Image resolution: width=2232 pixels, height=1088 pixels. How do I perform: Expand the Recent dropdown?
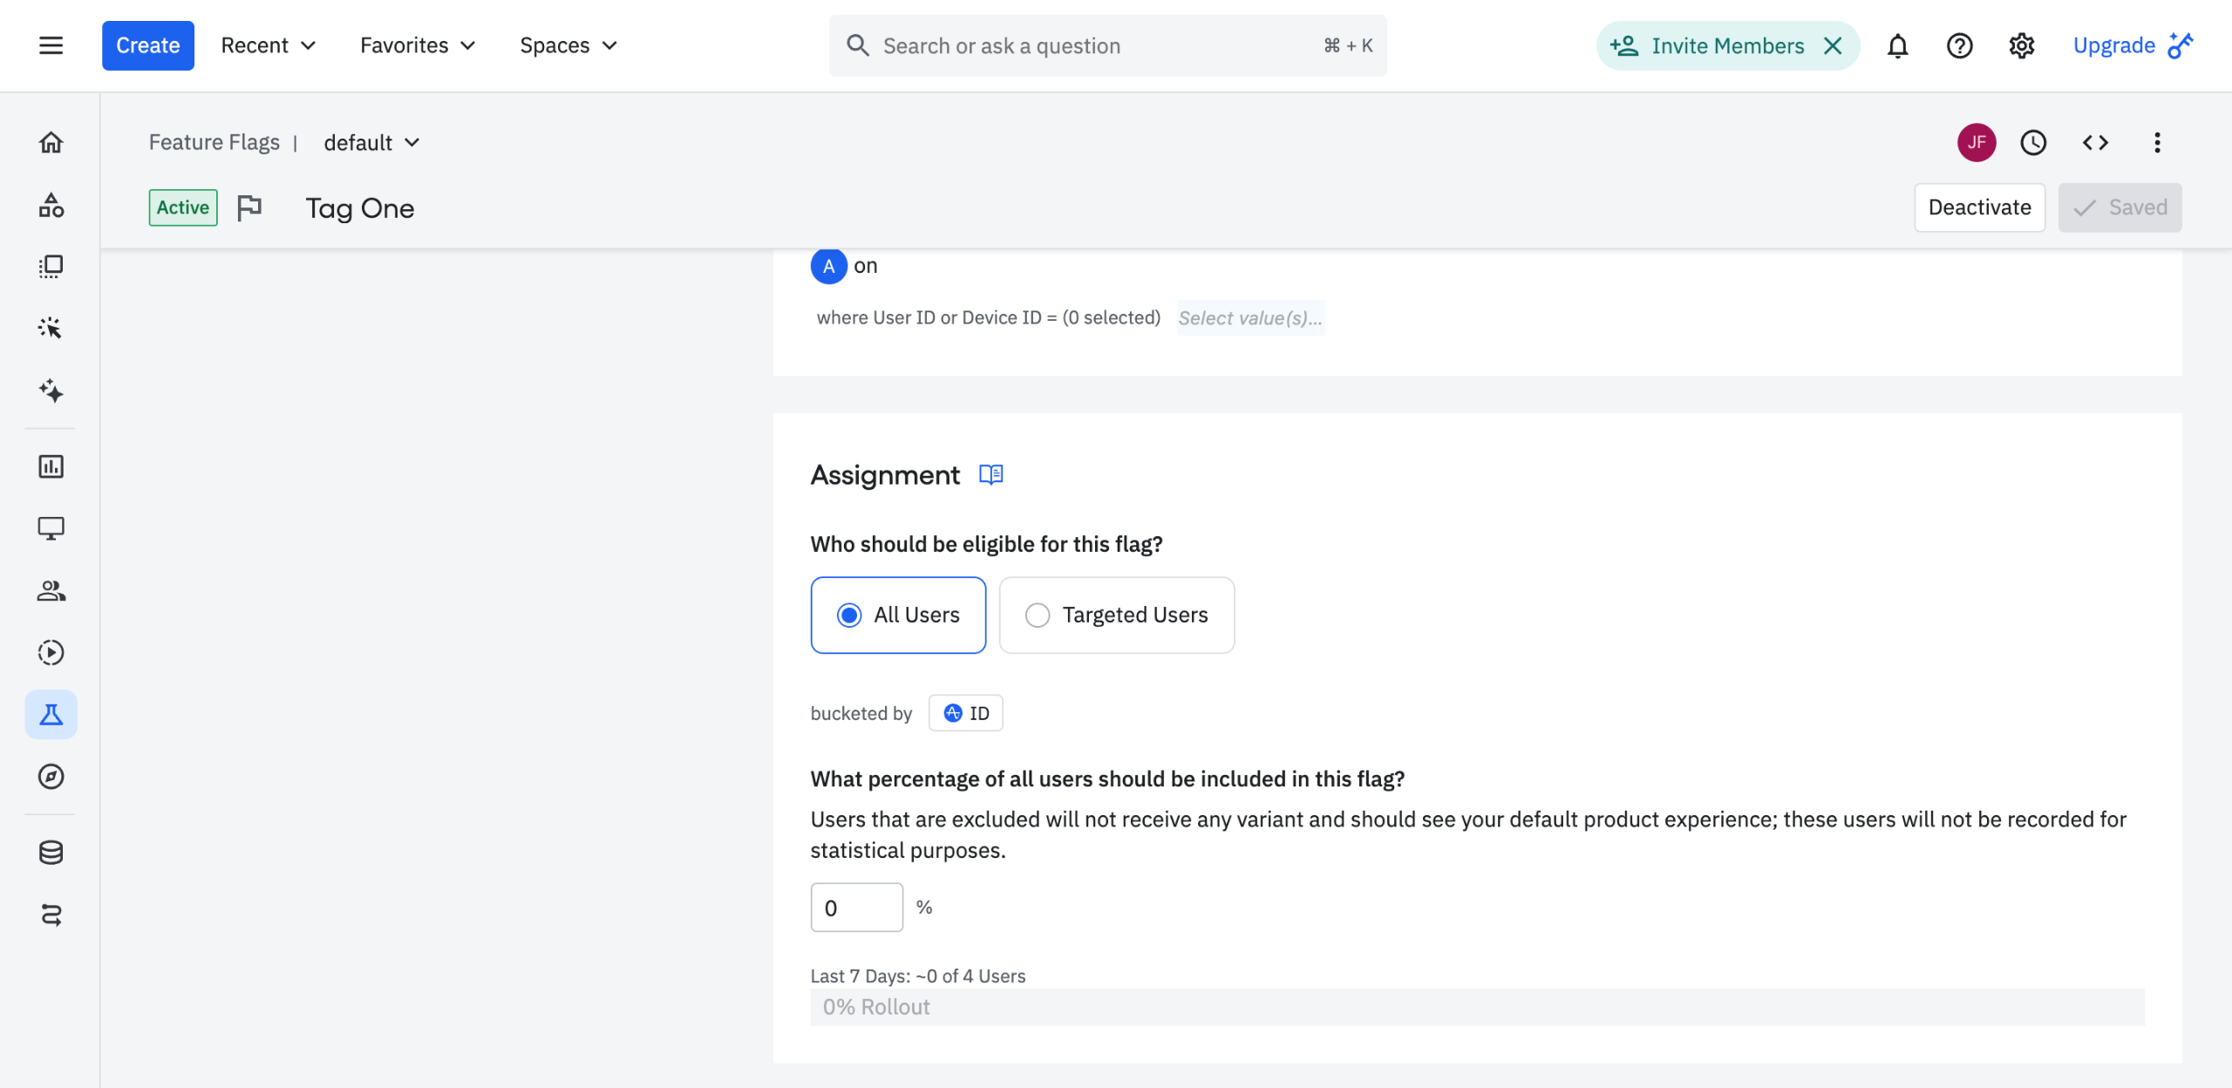click(x=268, y=45)
